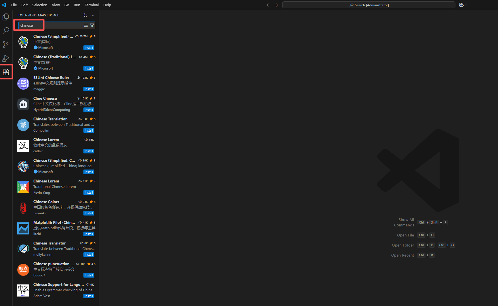Refresh the extensions marketplace list

[x=85, y=15]
